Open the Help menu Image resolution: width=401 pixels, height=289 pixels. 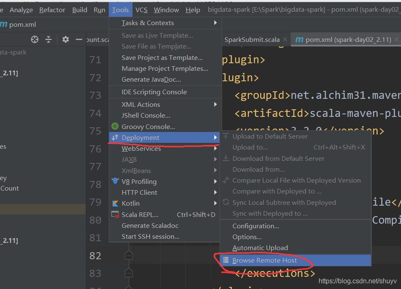193,10
